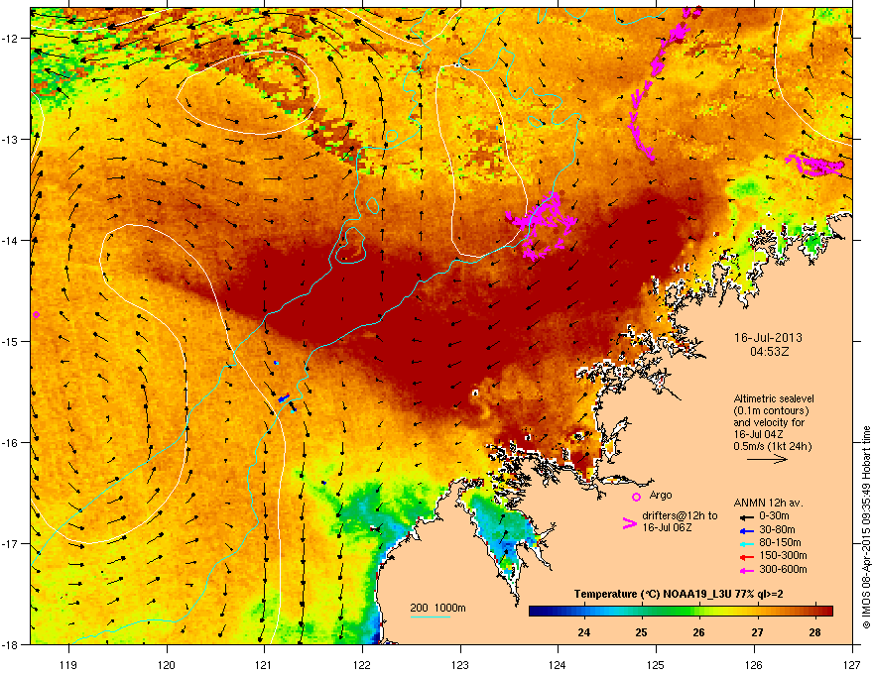Click the '119' longitude axis label
The height and width of the screenshot is (674, 873).
pos(69,664)
